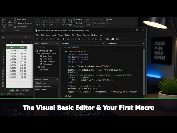Open Excel Add-ins from the ribbon
This screenshot has height=133, width=177.
(45, 23)
